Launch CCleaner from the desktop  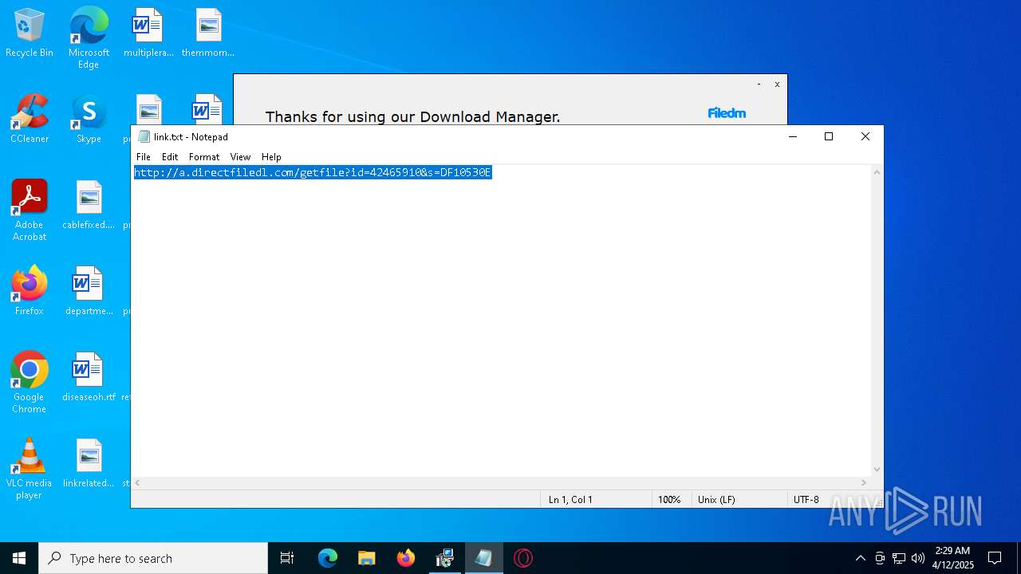[30, 120]
